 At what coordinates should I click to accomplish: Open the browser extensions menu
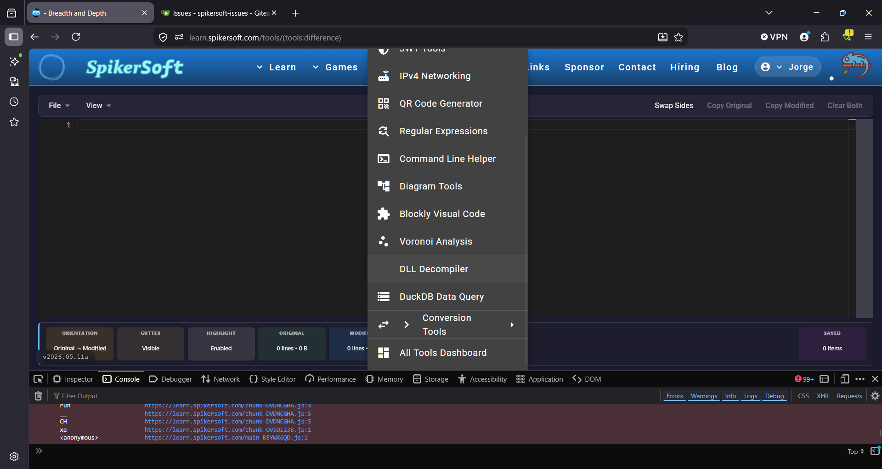point(825,37)
